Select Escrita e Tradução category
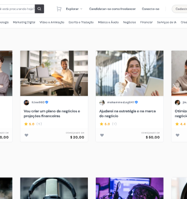187x199 pixels. [81, 23]
